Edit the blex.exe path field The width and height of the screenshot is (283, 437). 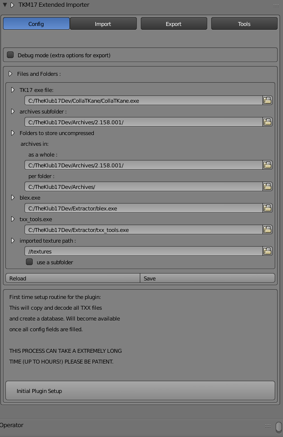(144, 208)
